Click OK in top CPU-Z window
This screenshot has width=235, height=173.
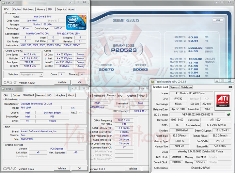[x=80, y=82]
